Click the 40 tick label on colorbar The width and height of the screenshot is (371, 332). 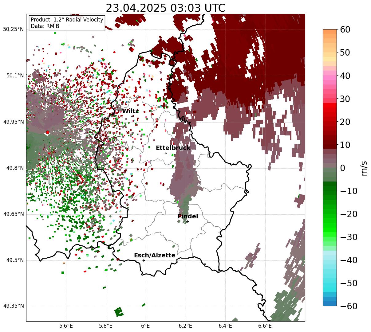click(x=345, y=76)
